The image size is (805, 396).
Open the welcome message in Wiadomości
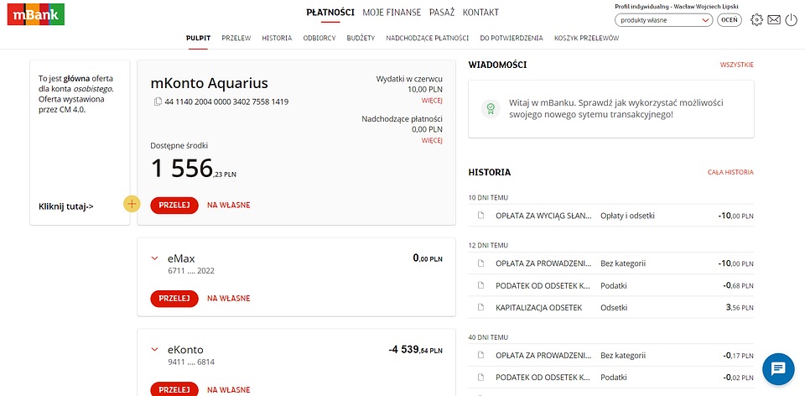point(611,109)
